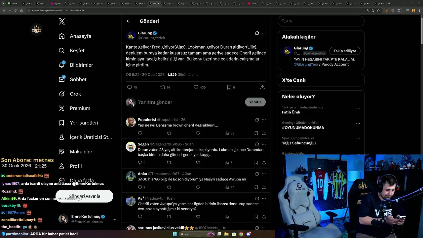Open more options on Anka's reply

click(264, 174)
